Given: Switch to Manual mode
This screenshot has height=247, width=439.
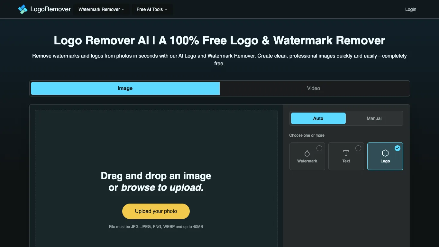Looking at the screenshot, I should tap(374, 118).
